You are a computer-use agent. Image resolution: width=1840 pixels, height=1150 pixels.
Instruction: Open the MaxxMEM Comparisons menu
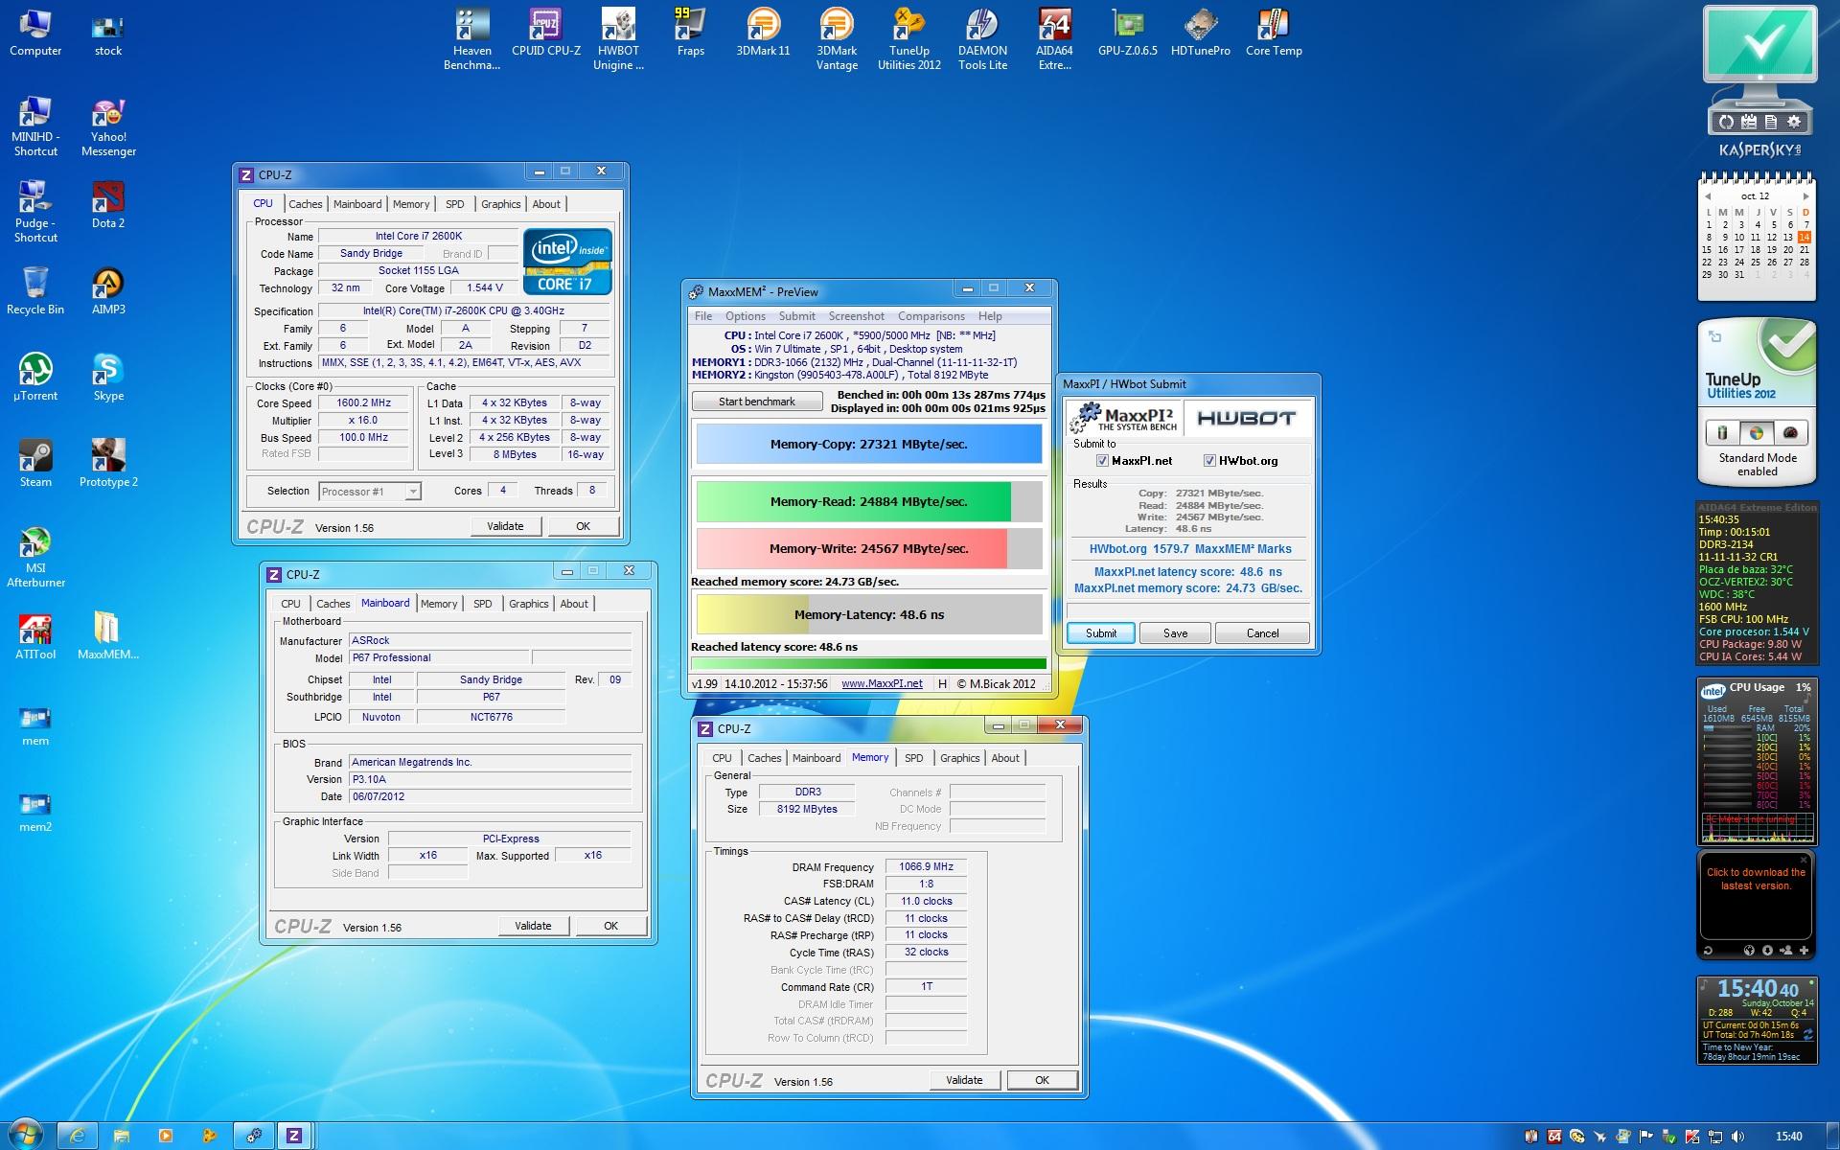point(931,316)
